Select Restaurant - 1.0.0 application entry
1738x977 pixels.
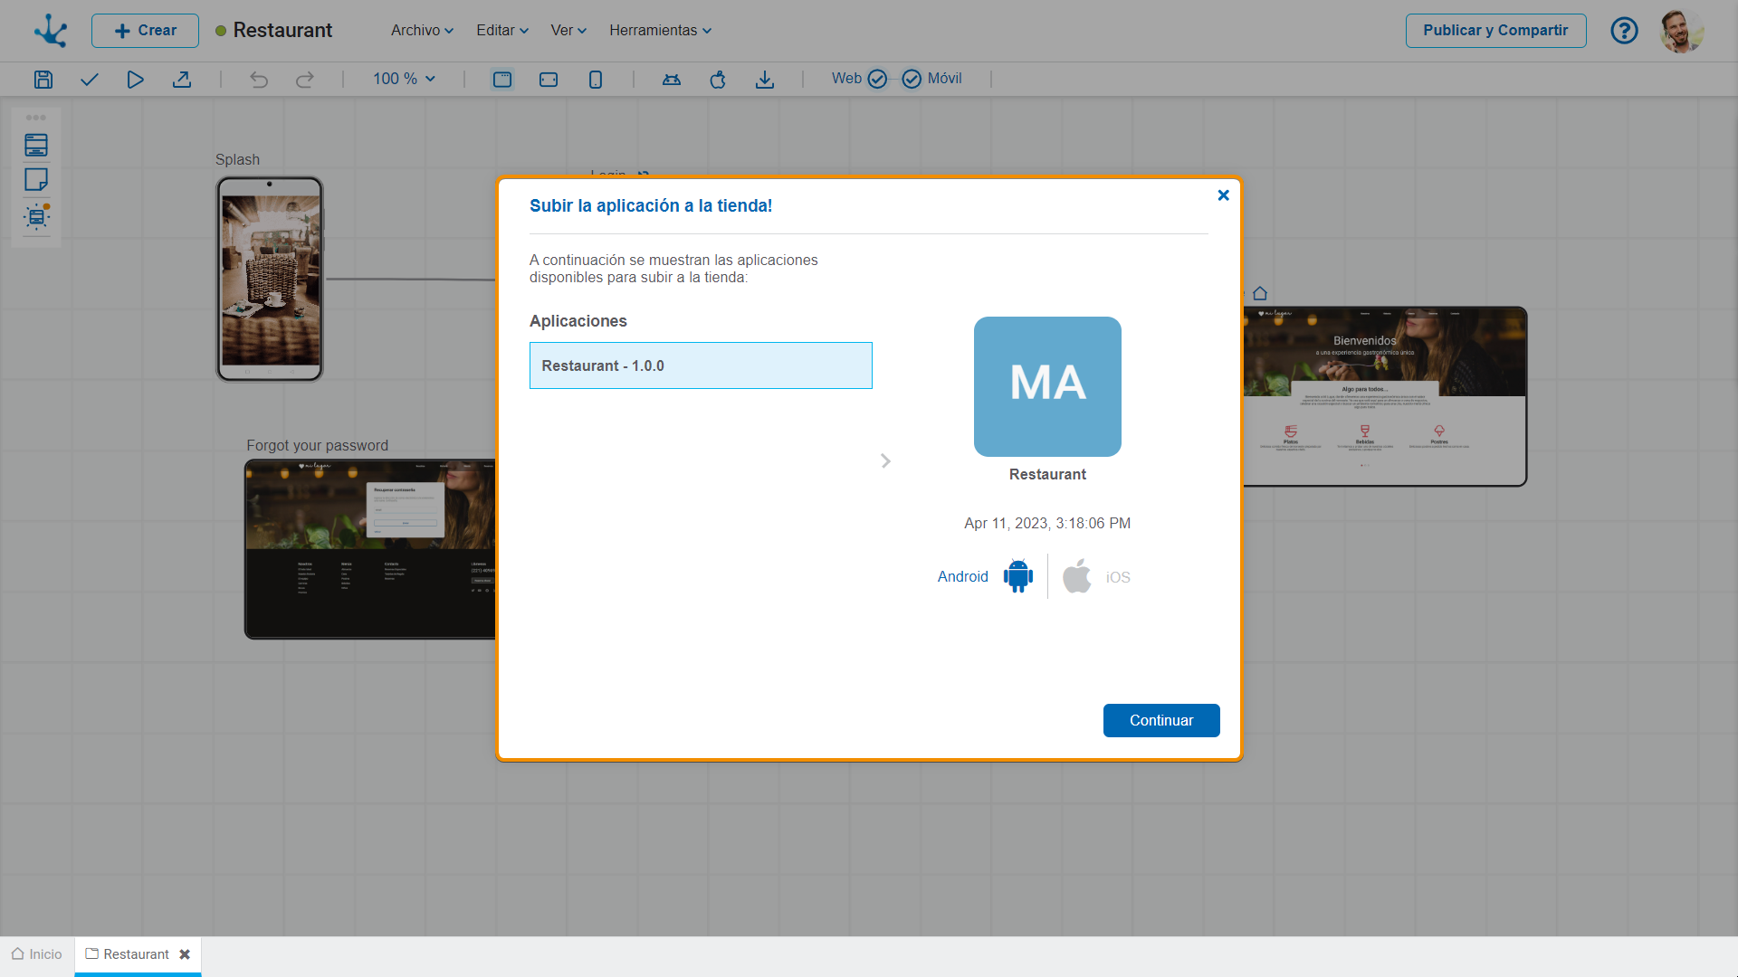(701, 365)
